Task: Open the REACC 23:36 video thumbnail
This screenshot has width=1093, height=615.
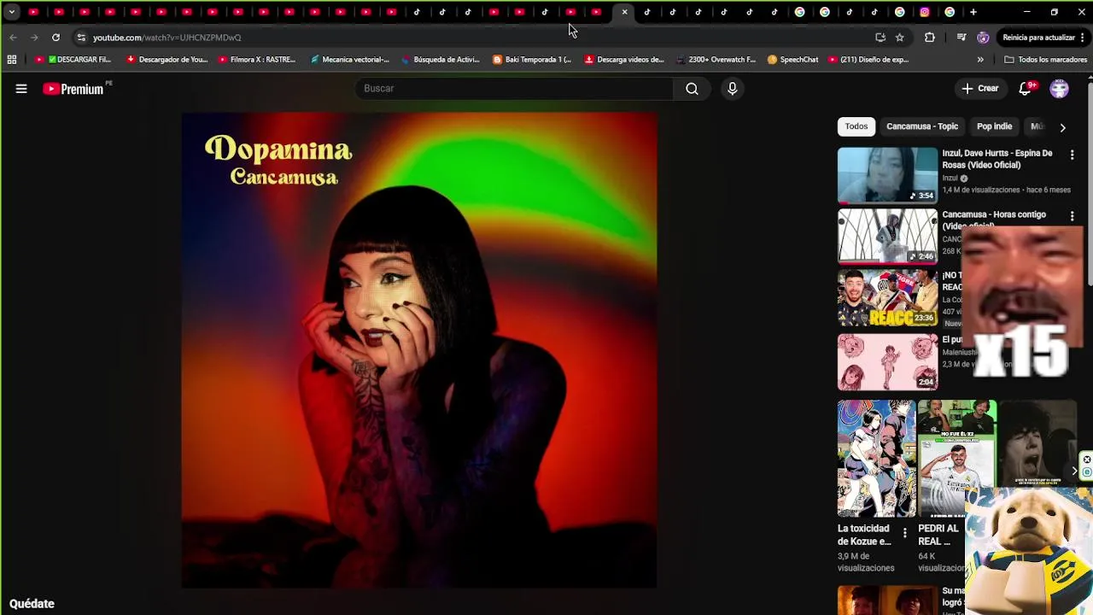Action: coord(887,298)
